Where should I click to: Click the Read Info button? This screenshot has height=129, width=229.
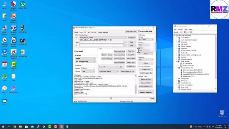(131, 51)
